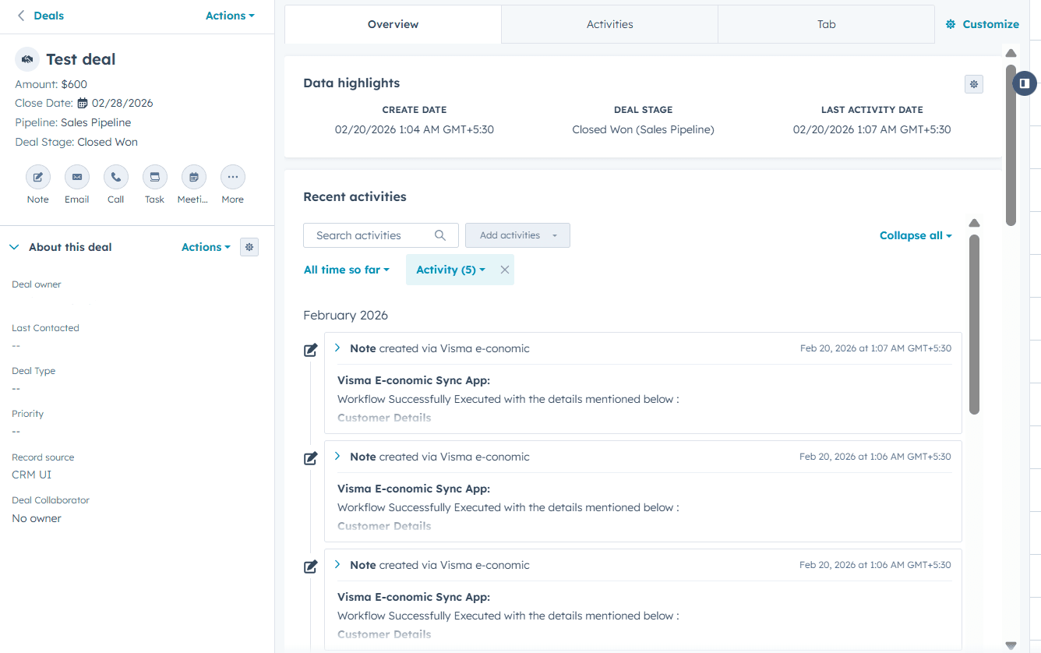Screen dimensions: 1041x653
Task: Open the Email compose icon
Action: pos(76,178)
